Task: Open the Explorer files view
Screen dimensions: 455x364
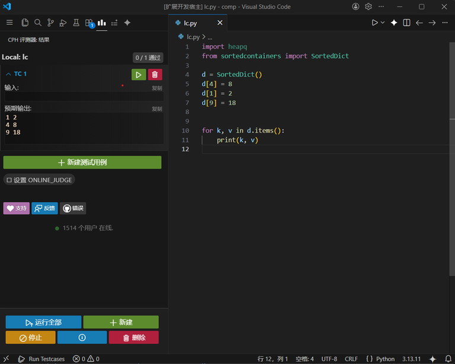Action: point(25,23)
